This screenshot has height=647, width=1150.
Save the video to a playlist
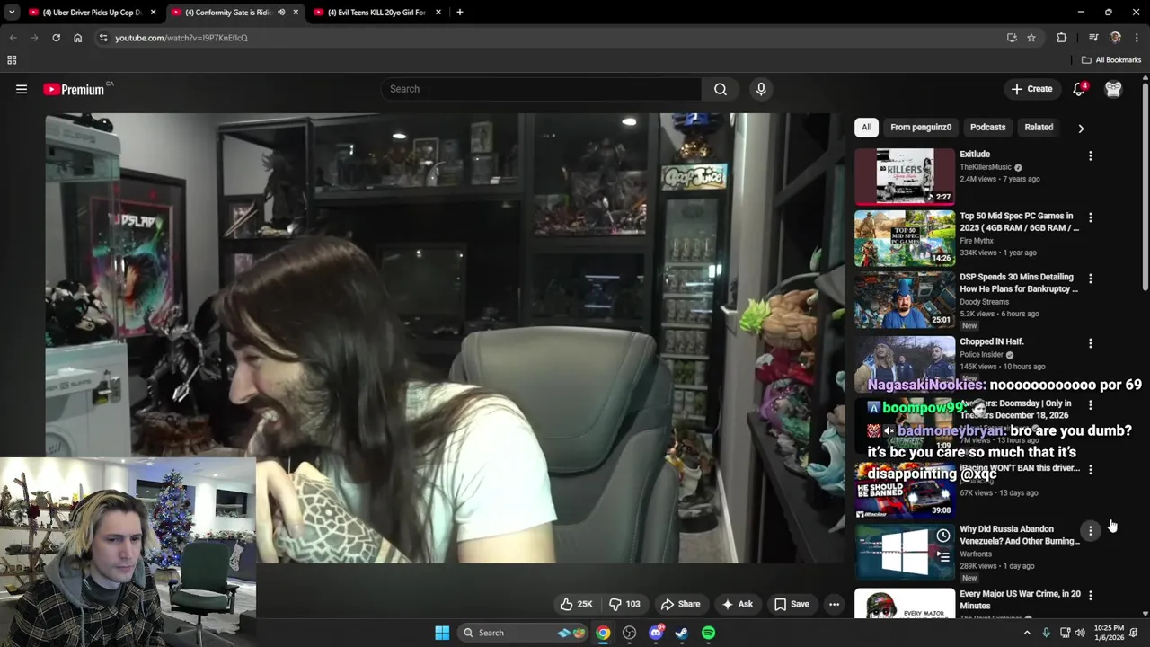792,604
